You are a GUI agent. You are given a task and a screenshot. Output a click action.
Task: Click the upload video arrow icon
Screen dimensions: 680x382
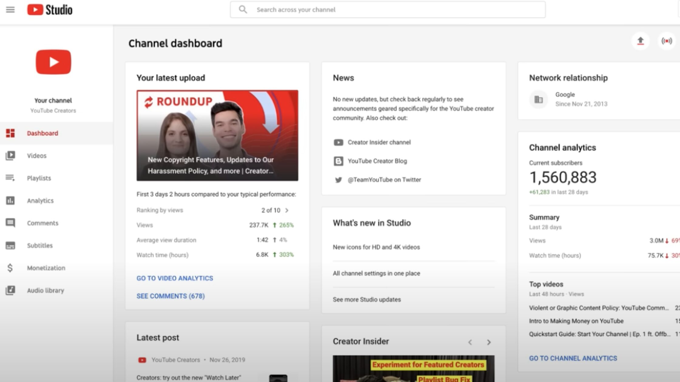641,41
